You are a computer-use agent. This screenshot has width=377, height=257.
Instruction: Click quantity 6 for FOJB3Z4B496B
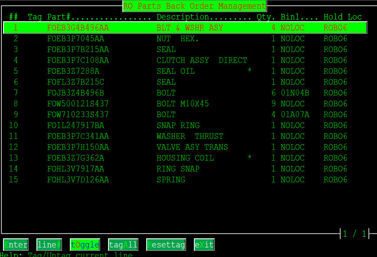coord(273,92)
